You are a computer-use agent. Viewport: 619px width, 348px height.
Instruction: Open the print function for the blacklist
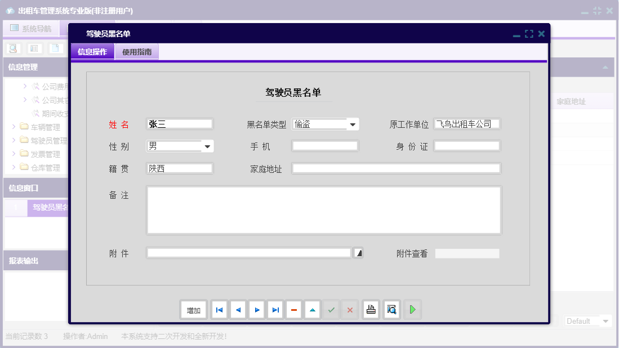(x=371, y=309)
